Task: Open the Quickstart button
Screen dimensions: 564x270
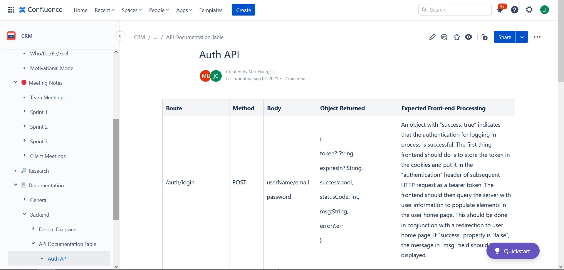Action: [x=513, y=251]
